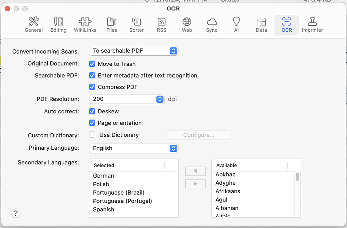Open the General preferences pane
The height and width of the screenshot is (228, 347).
click(34, 24)
